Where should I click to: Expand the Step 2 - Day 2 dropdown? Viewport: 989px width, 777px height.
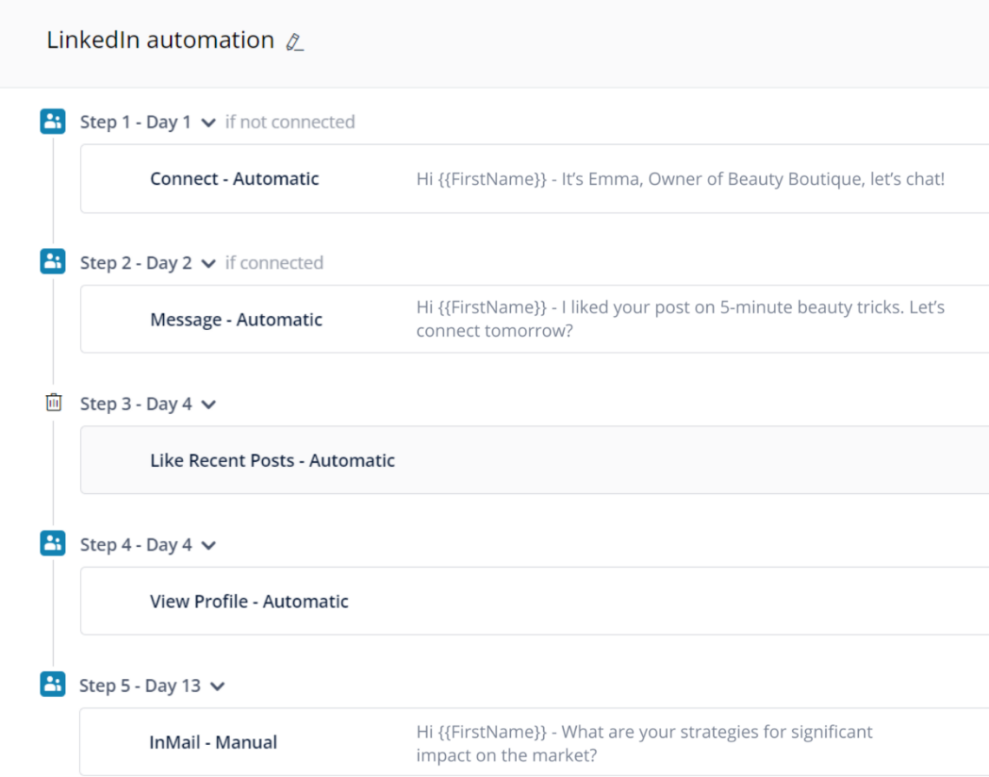point(207,263)
